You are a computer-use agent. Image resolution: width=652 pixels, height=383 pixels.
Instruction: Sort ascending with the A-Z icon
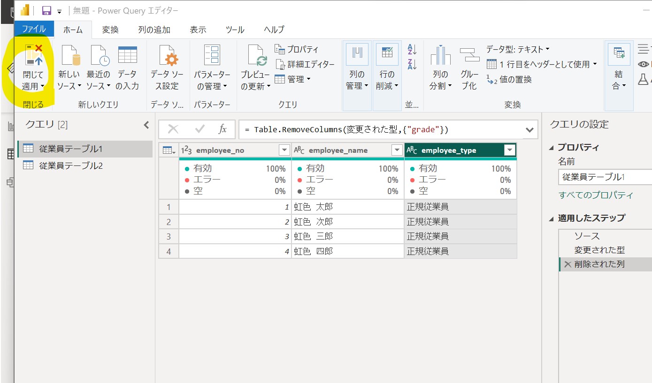tap(412, 49)
